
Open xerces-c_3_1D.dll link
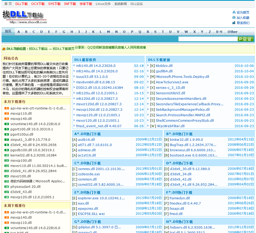[x=170, y=88]
